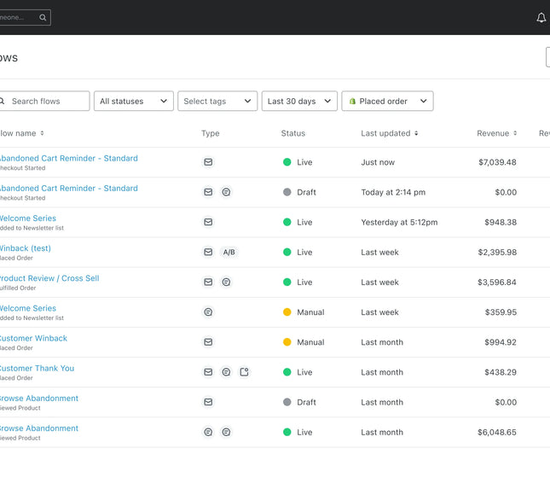Click the SMS icon in Draft Abandoned Cart row
550x495 pixels.
coord(226,193)
